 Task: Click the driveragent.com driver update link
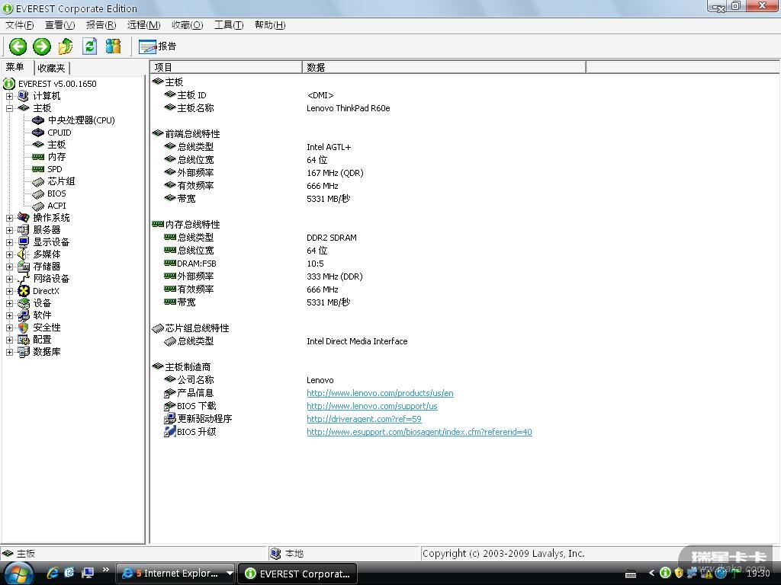tap(364, 419)
